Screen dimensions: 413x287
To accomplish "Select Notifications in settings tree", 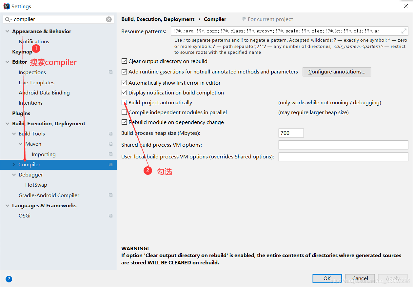I will click(x=34, y=41).
